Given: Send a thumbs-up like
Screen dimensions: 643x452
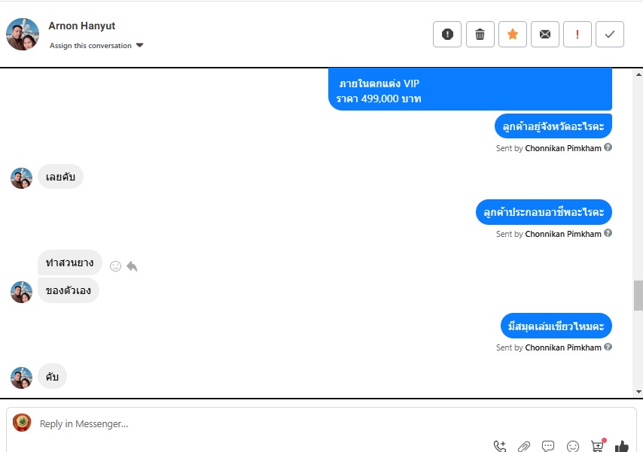Looking at the screenshot, I should (622, 446).
